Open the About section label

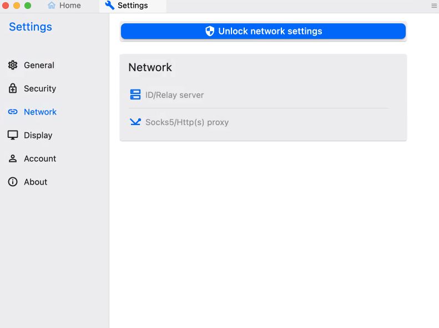point(36,182)
